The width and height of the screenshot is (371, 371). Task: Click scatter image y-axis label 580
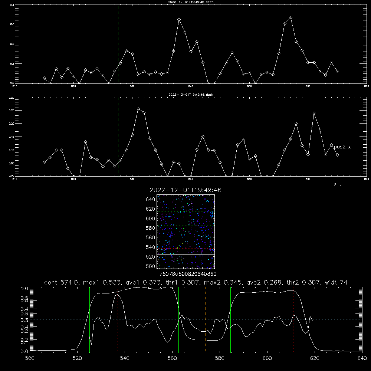coord(151,228)
